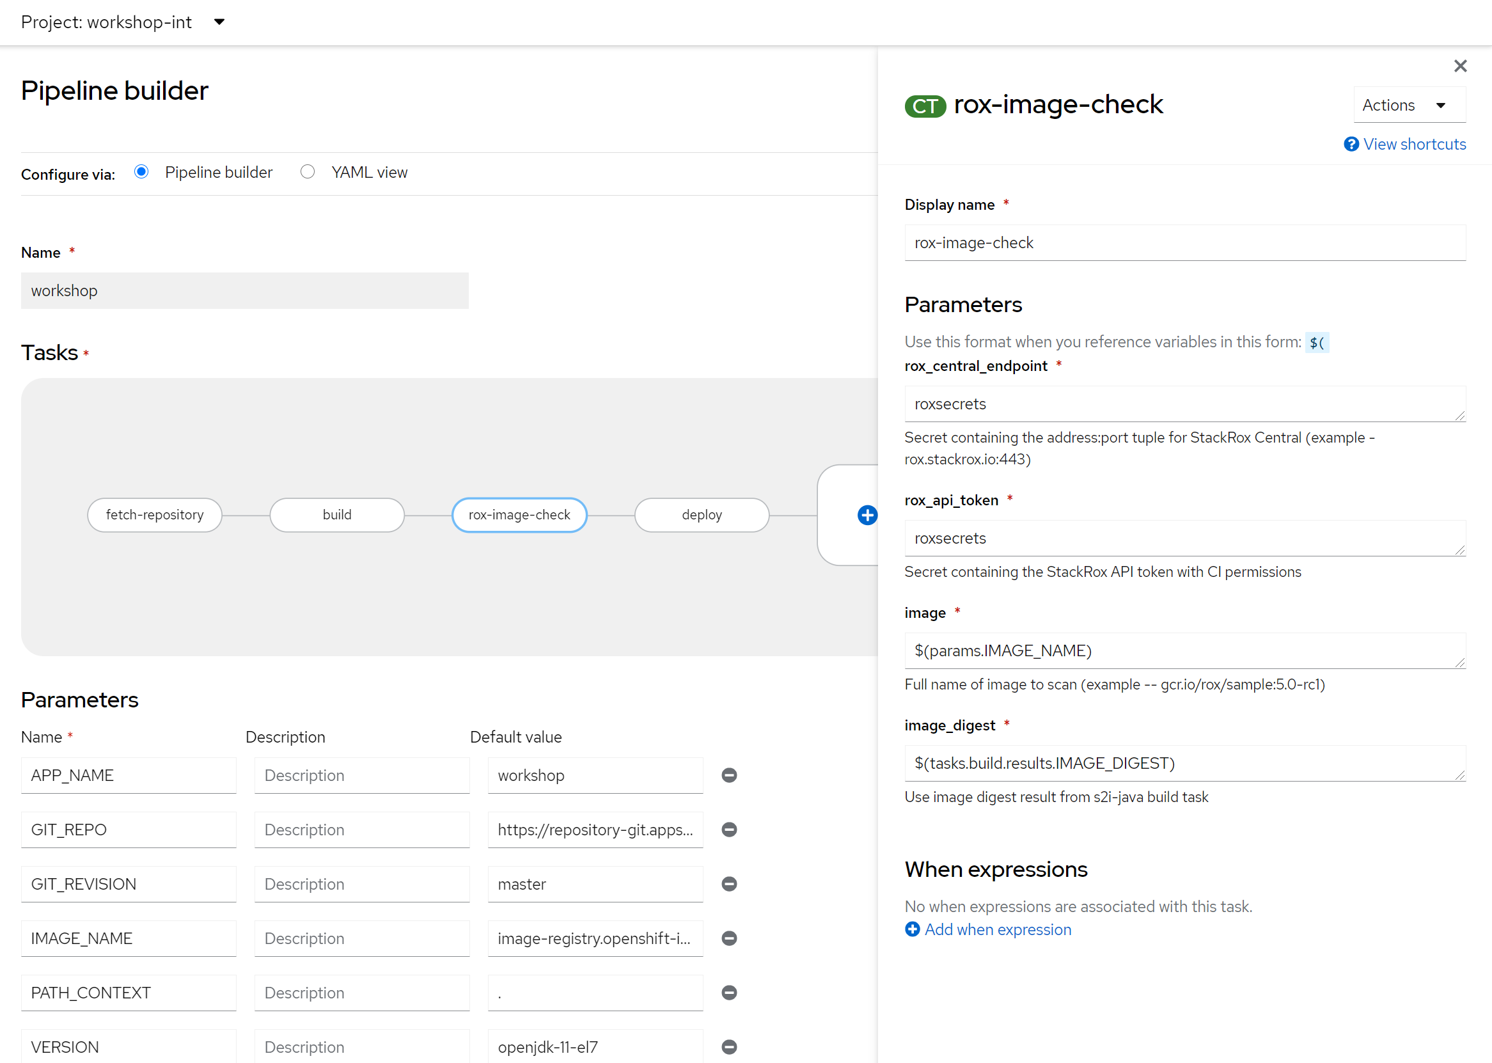Click the default value field containing master
The height and width of the screenshot is (1063, 1492).
click(595, 885)
